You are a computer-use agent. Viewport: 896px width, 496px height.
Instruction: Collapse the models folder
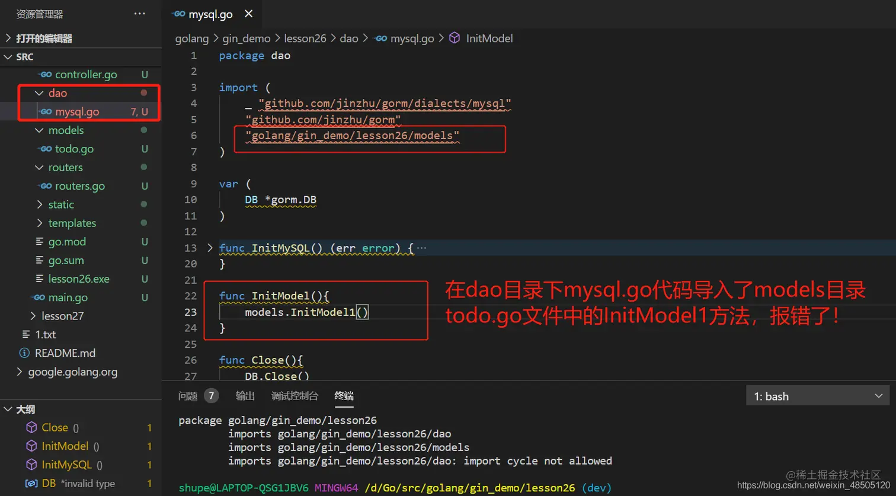point(40,130)
